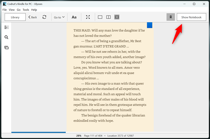Click the blue bookmark ribbon on page
This screenshot has height=139, width=210.
(x=149, y=25)
